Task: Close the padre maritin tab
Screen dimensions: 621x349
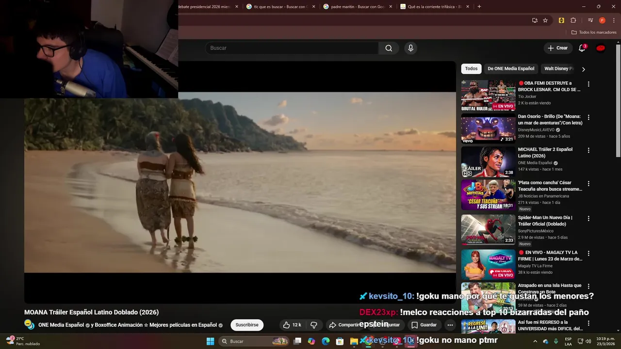Action: coord(391,7)
